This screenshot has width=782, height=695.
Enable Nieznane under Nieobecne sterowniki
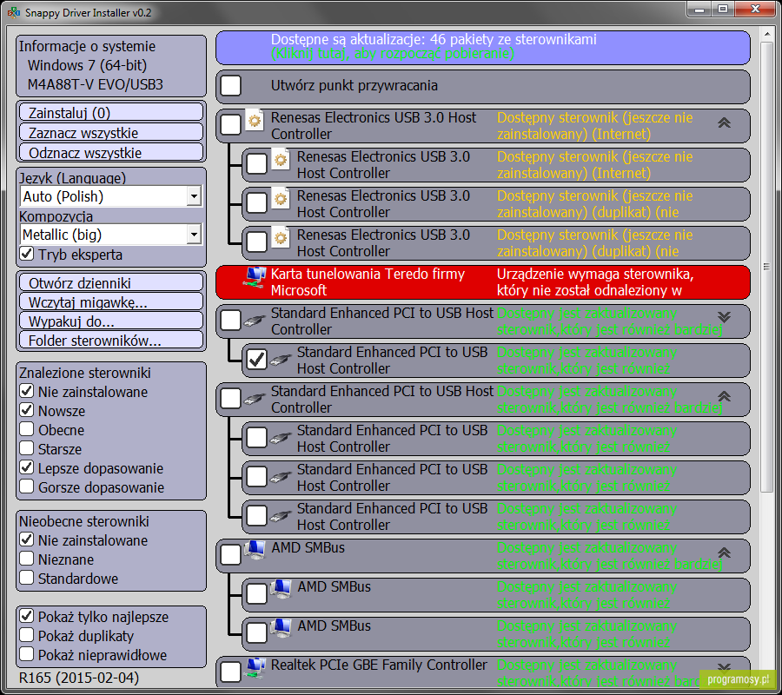(27, 559)
